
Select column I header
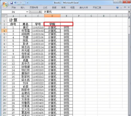click(116, 16)
